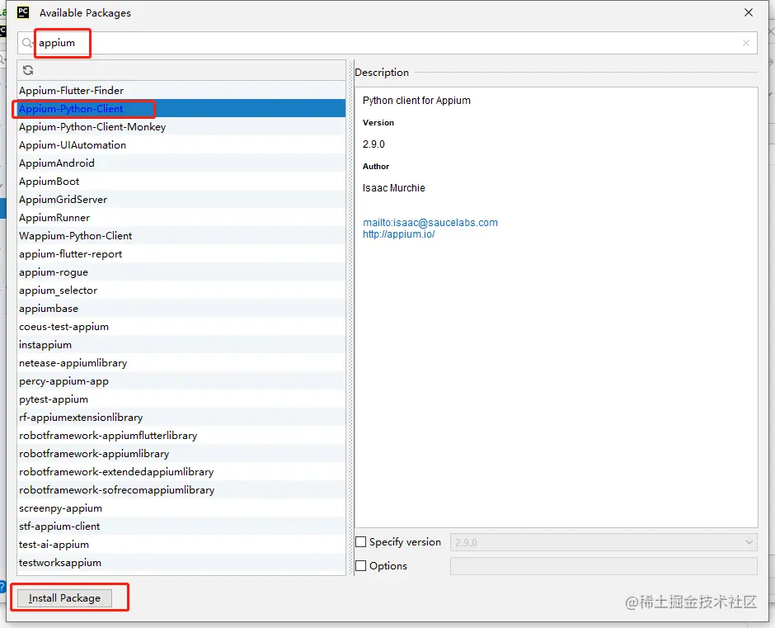
Task: Select testworksappium package
Action: coord(181,562)
